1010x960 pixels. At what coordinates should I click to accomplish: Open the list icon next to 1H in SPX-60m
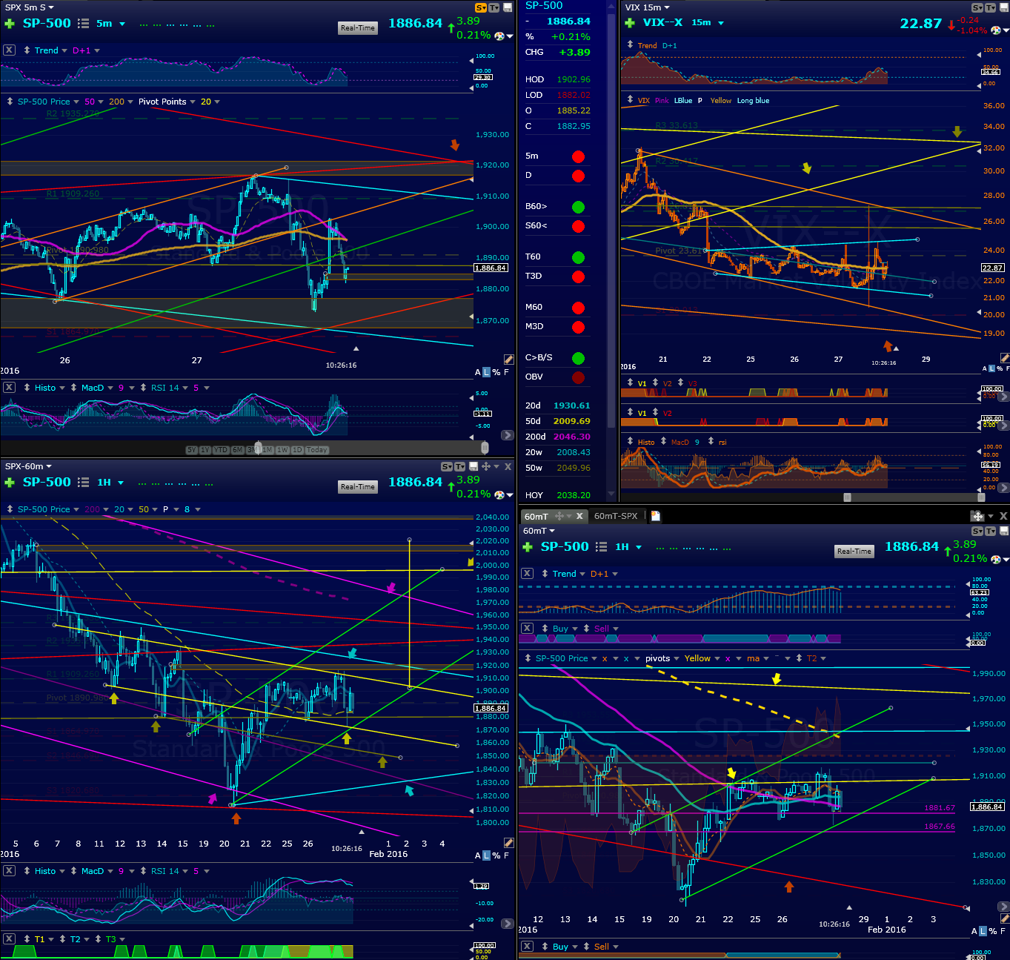point(84,483)
